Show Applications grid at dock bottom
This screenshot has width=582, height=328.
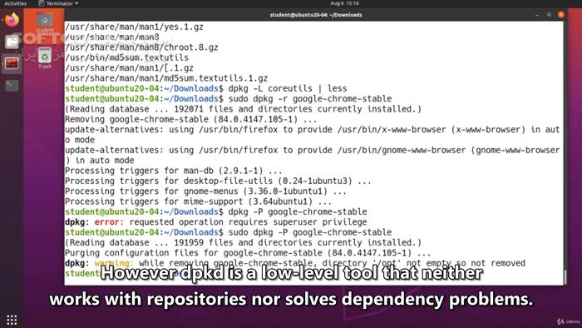pos(12,320)
